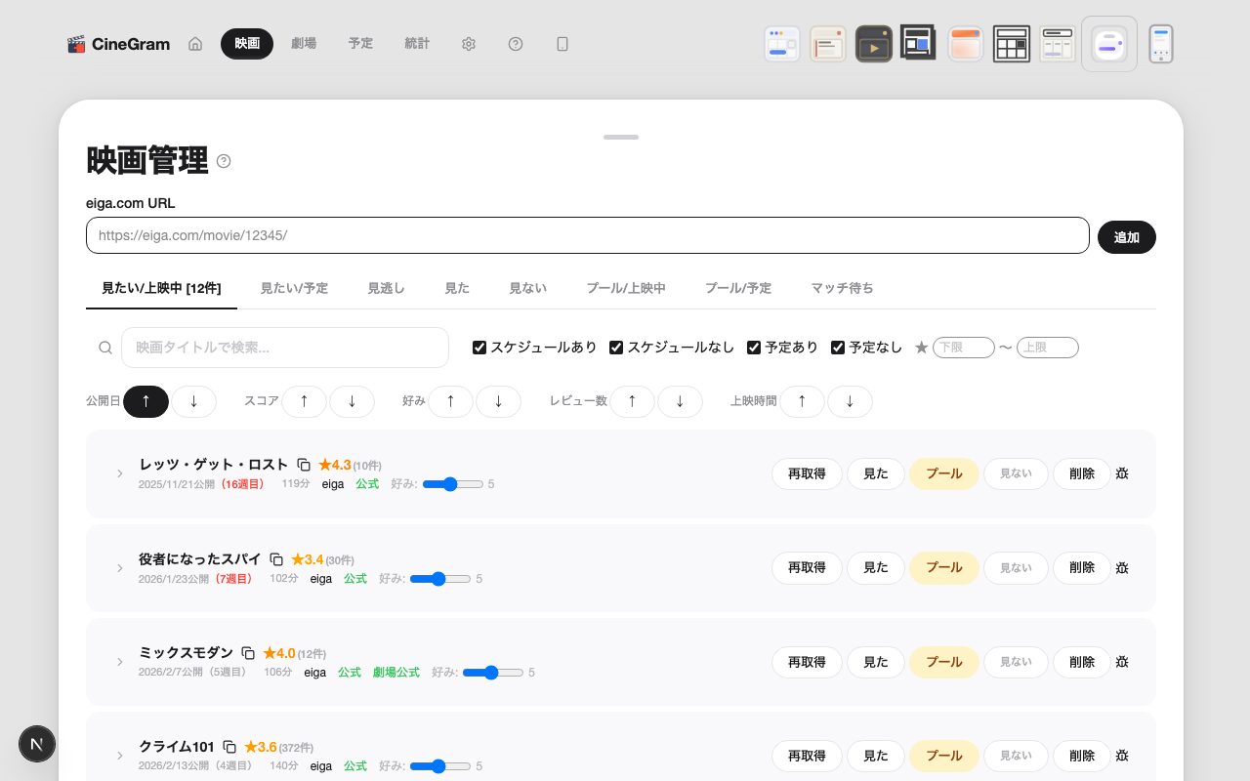Click the help circle icon in navbar
1250x781 pixels.
coord(516,44)
